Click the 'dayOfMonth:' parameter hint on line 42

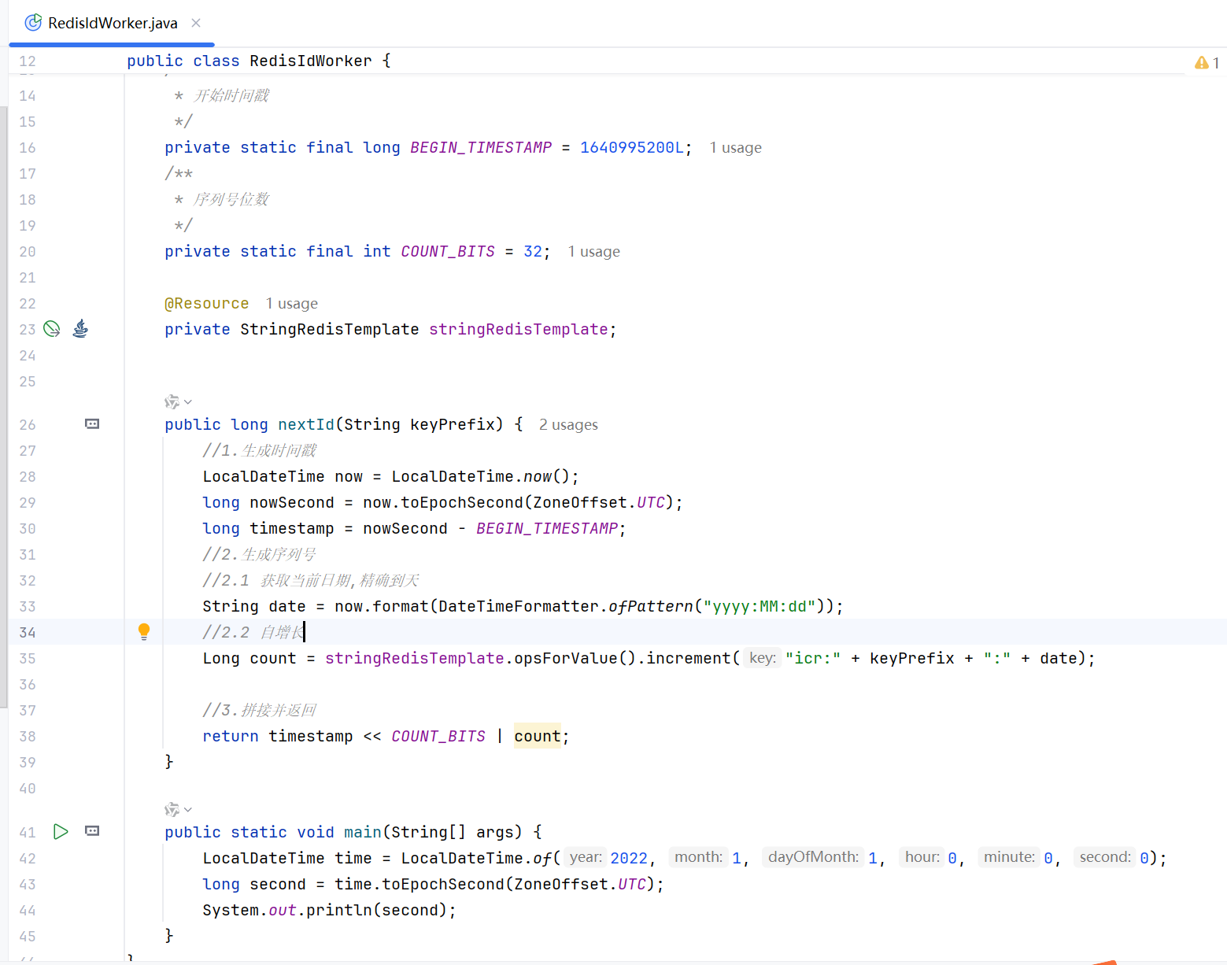[x=814, y=857]
